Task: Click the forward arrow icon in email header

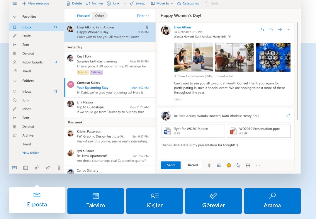Action: point(280,30)
